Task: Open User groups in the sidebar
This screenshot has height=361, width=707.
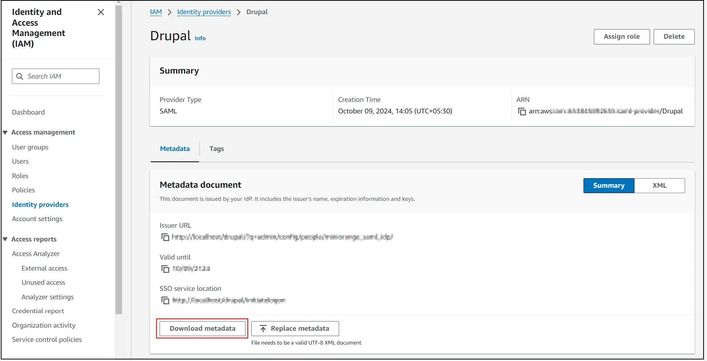Action: pos(30,147)
